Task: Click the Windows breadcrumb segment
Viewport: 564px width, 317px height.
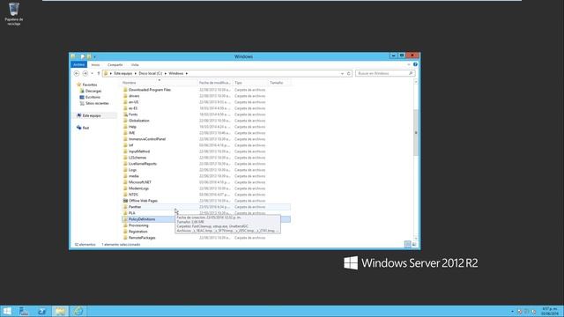Action: click(176, 73)
